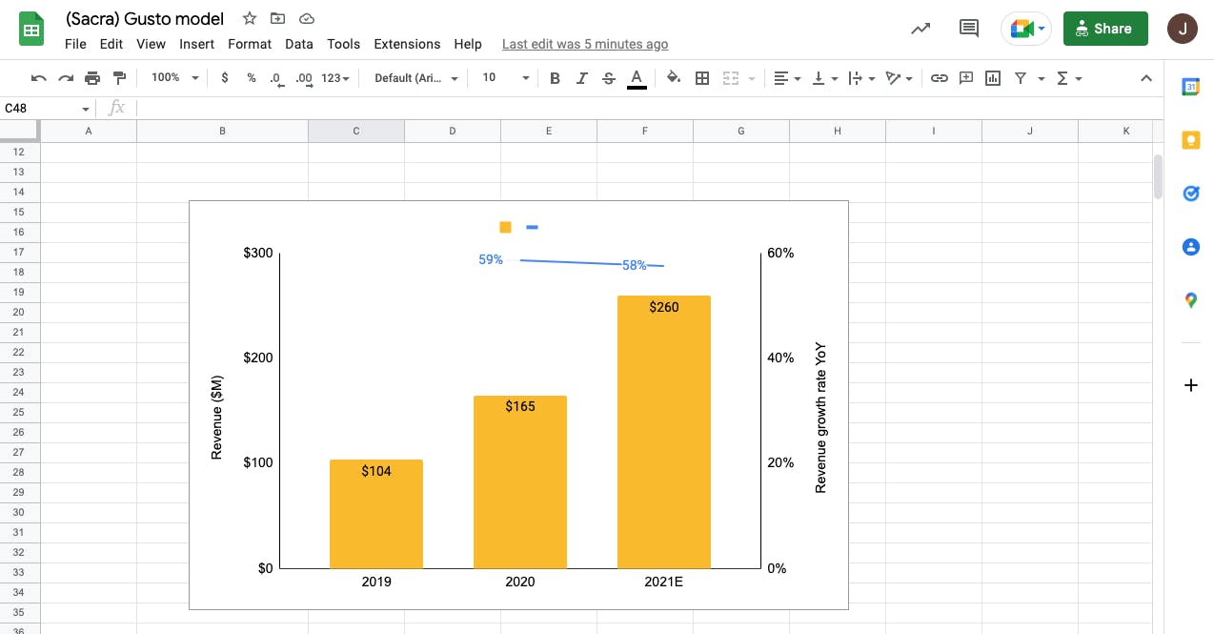The width and height of the screenshot is (1214, 634).
Task: Open Google Calendar in the side panel
Action: (1190, 87)
